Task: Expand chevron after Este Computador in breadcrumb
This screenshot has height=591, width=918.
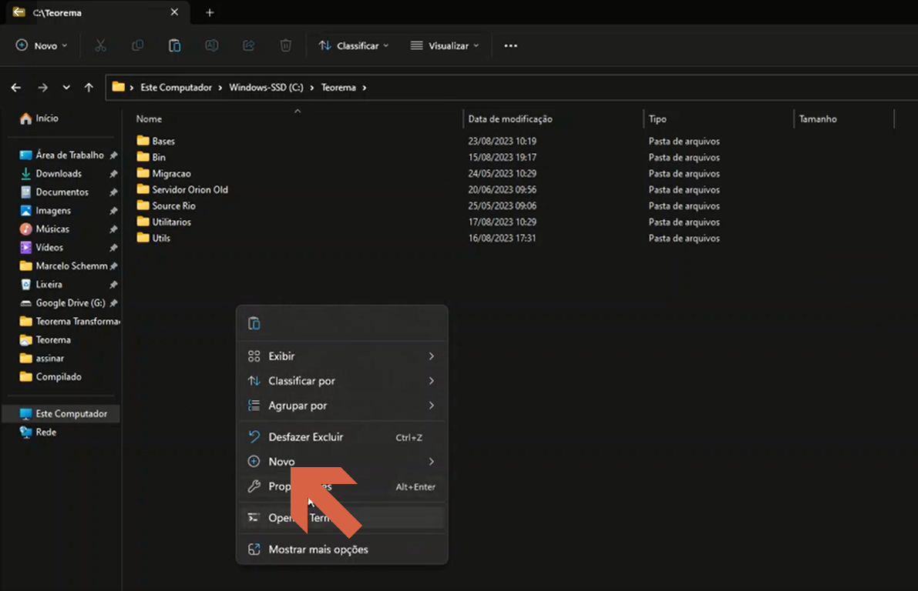Action: (x=220, y=87)
